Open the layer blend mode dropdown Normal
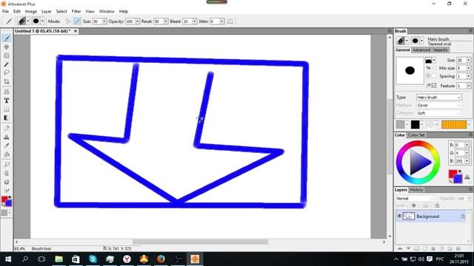 tap(415, 199)
